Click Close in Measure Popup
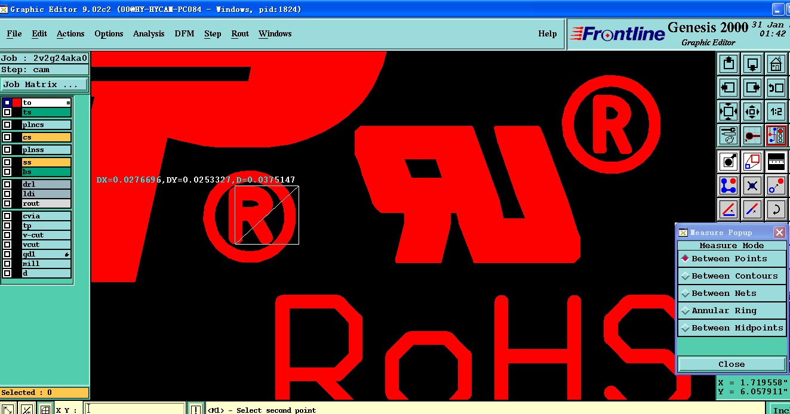This screenshot has width=790, height=414. (731, 364)
